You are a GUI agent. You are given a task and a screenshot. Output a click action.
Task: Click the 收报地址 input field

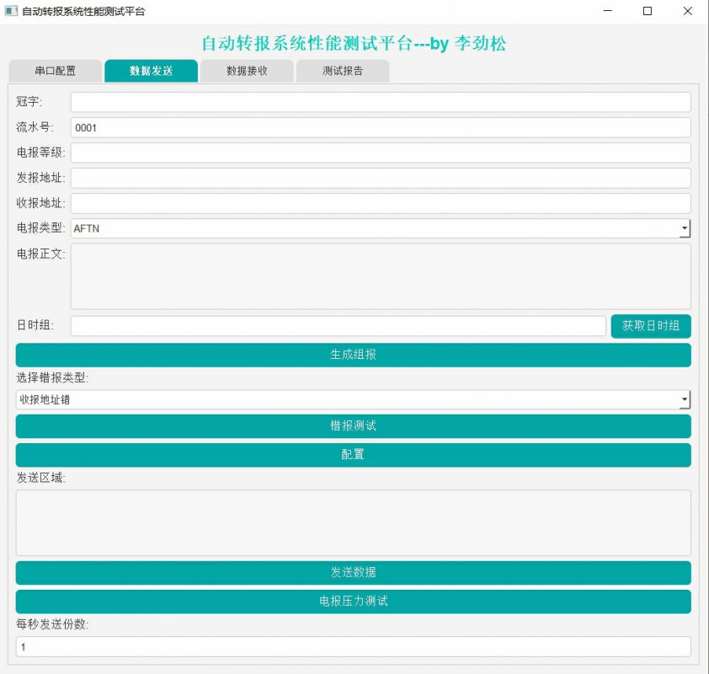point(379,202)
